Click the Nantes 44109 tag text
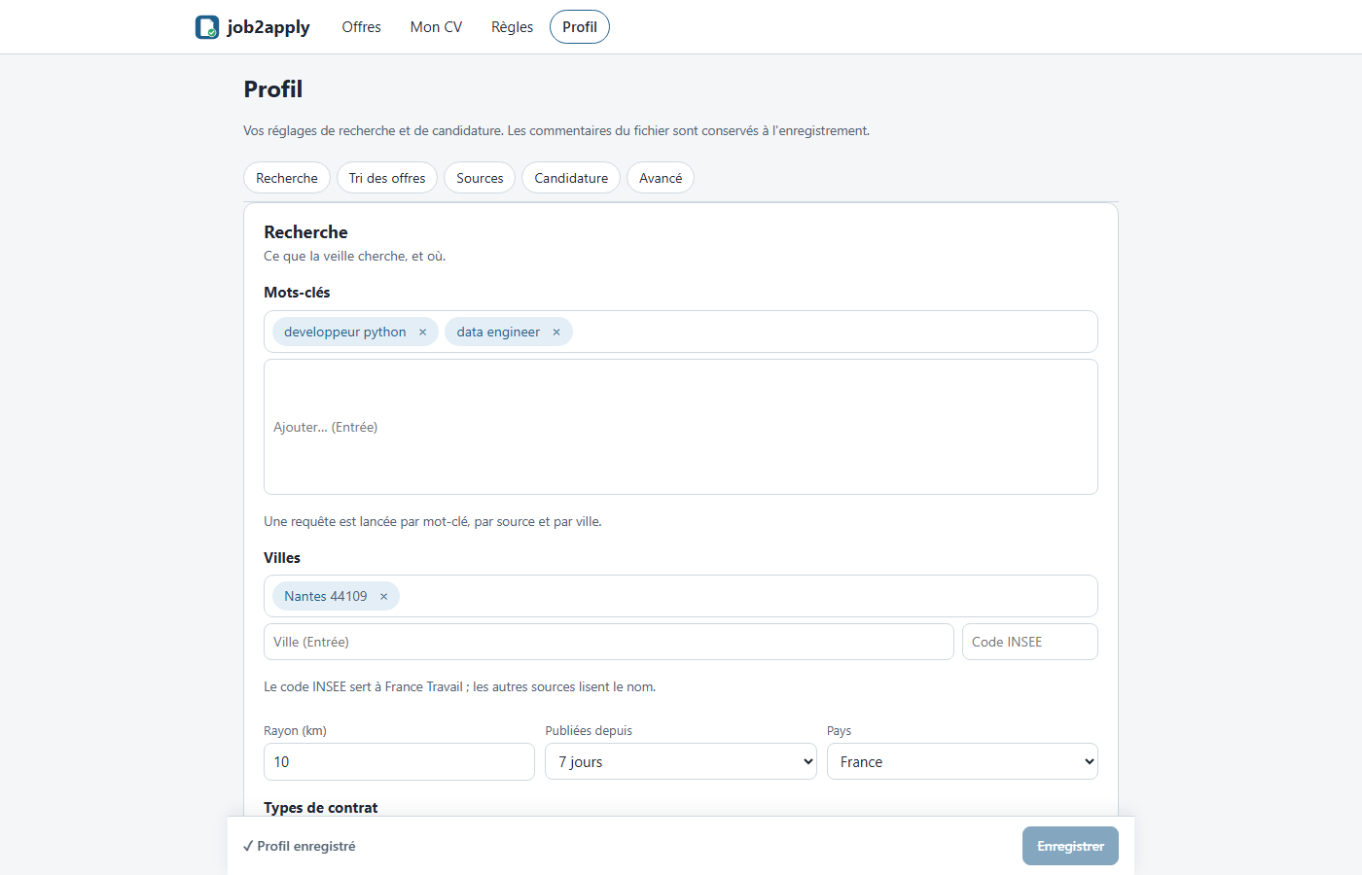This screenshot has width=1362, height=875. tap(326, 597)
